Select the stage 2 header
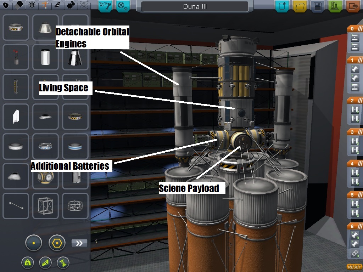This screenshot has width=363, height=272. tap(355, 100)
